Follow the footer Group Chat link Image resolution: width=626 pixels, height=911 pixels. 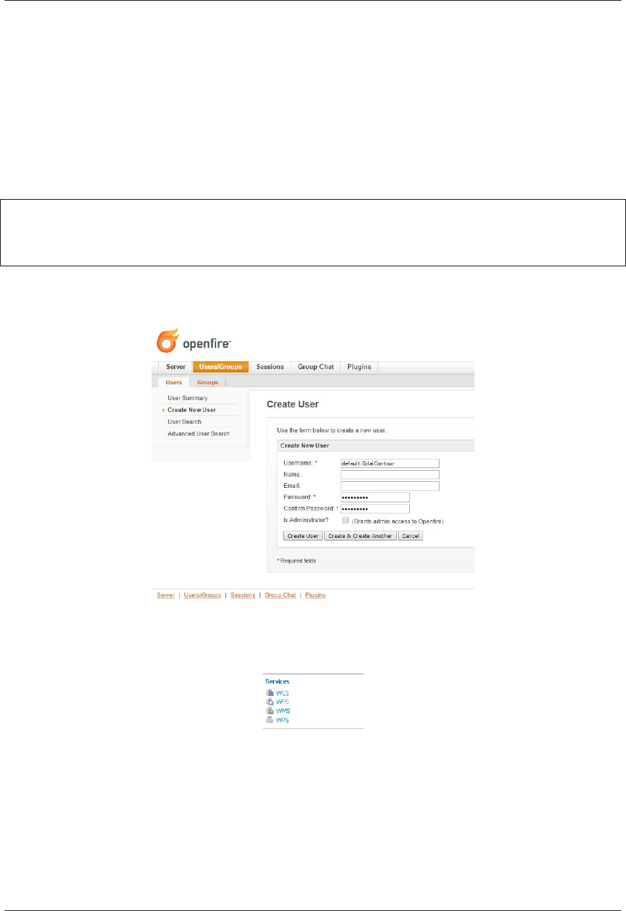coord(280,595)
